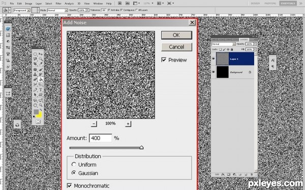The height and width of the screenshot is (190, 305).
Task: Select the Clone Stamp tool
Action: [35, 74]
